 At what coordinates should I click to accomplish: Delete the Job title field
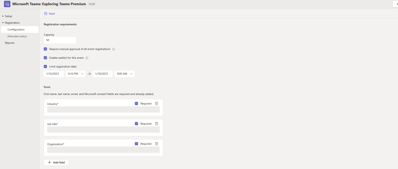(156, 124)
